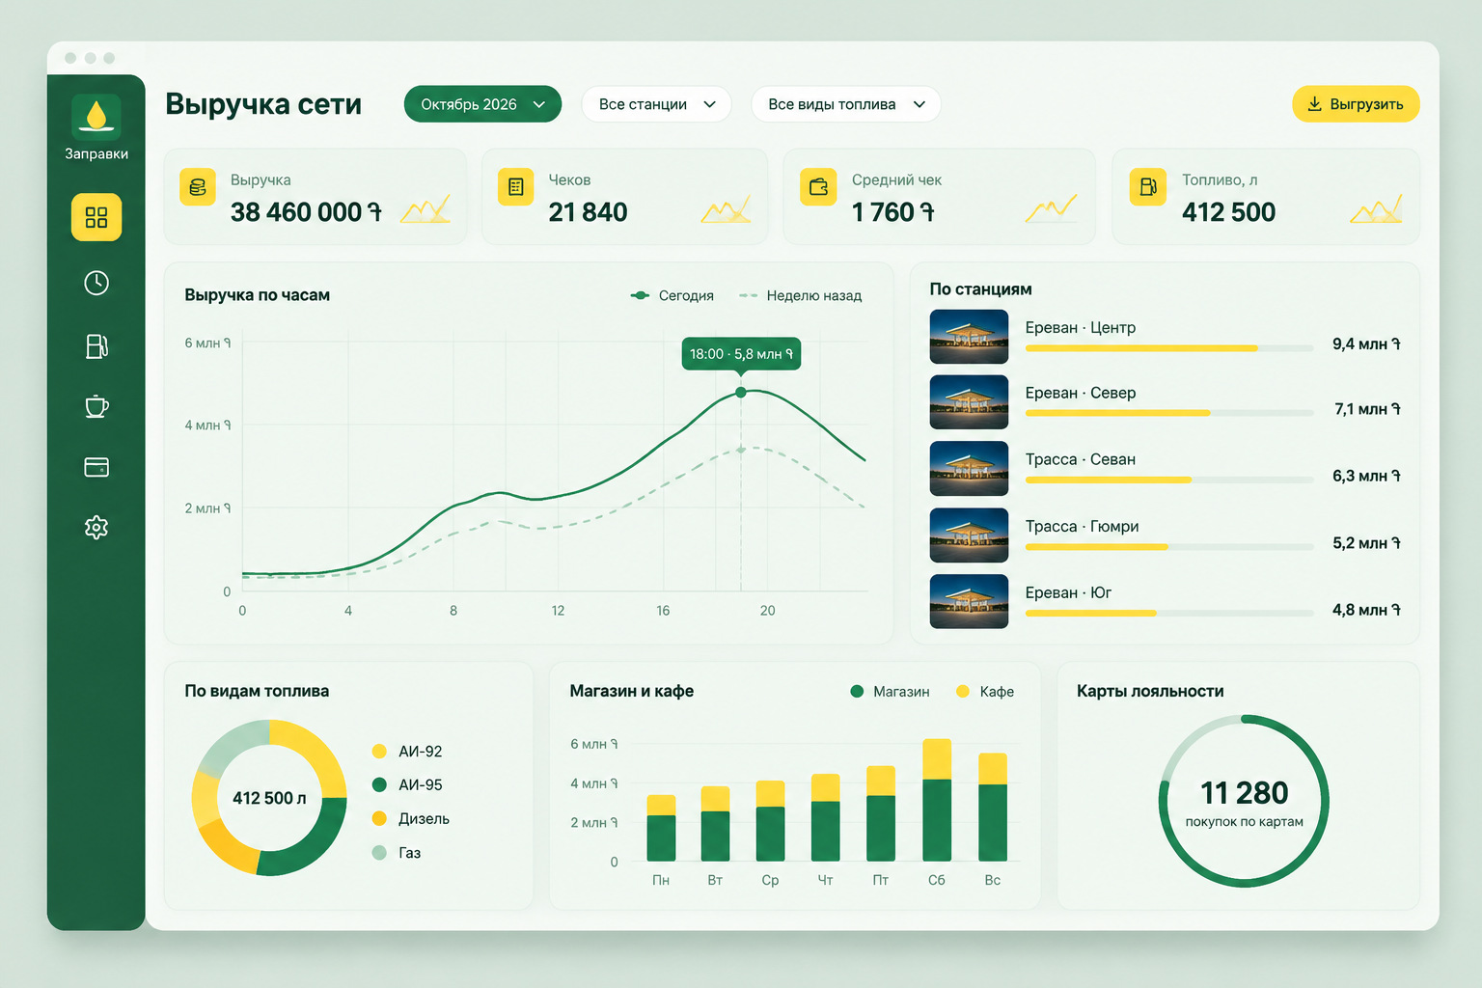Open the Трасса · Севан station thumbnail
The height and width of the screenshot is (988, 1482).
pyautogui.click(x=969, y=469)
